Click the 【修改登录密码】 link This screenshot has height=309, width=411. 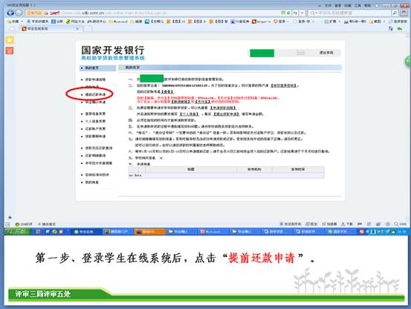point(284,85)
